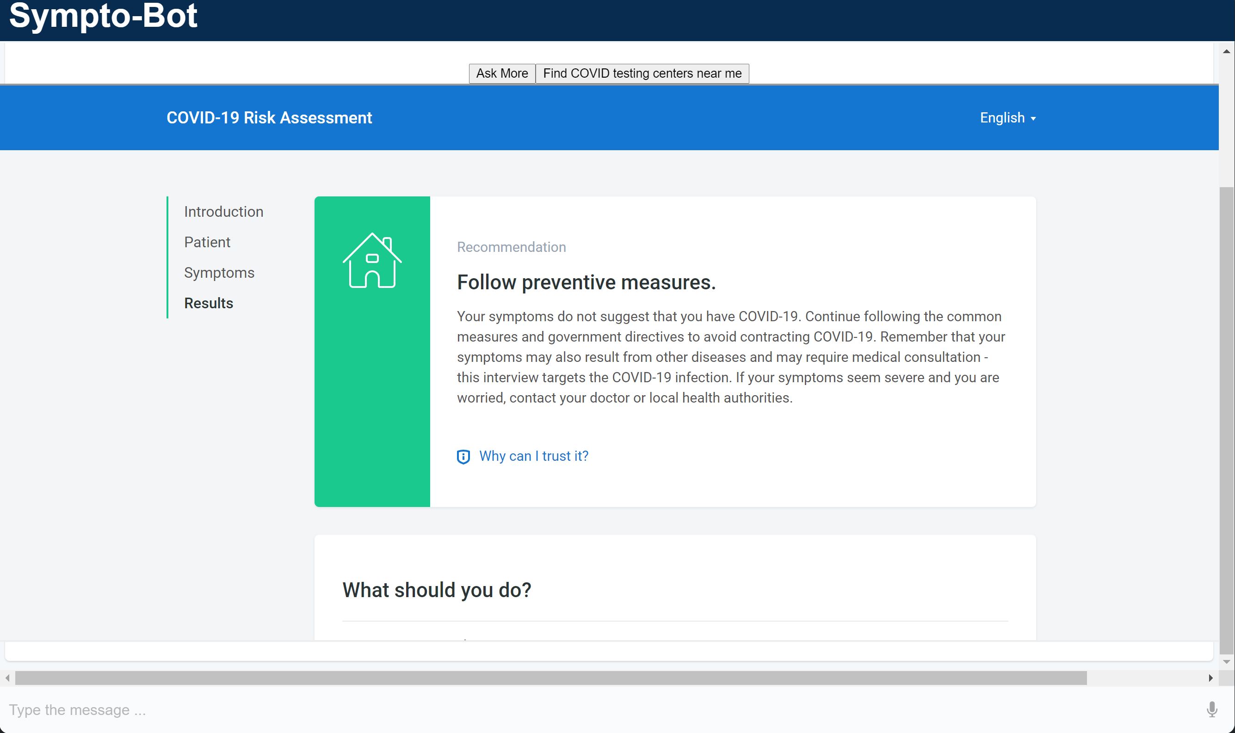
Task: Click the shield info icon
Action: tap(463, 457)
